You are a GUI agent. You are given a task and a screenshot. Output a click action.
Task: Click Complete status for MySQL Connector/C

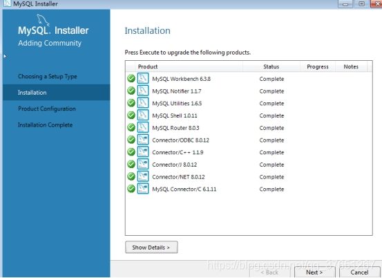coord(271,189)
